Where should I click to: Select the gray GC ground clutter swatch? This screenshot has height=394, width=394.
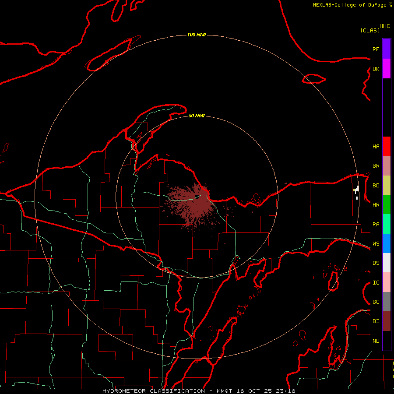click(x=387, y=302)
